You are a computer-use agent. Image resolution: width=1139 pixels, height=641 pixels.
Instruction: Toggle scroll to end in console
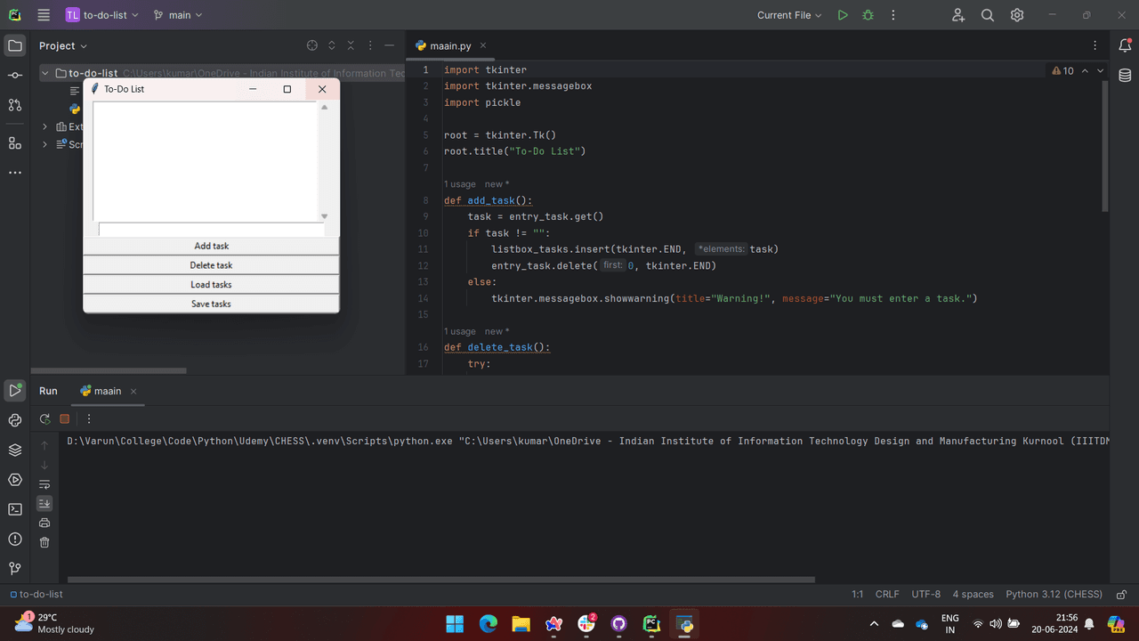click(x=44, y=503)
